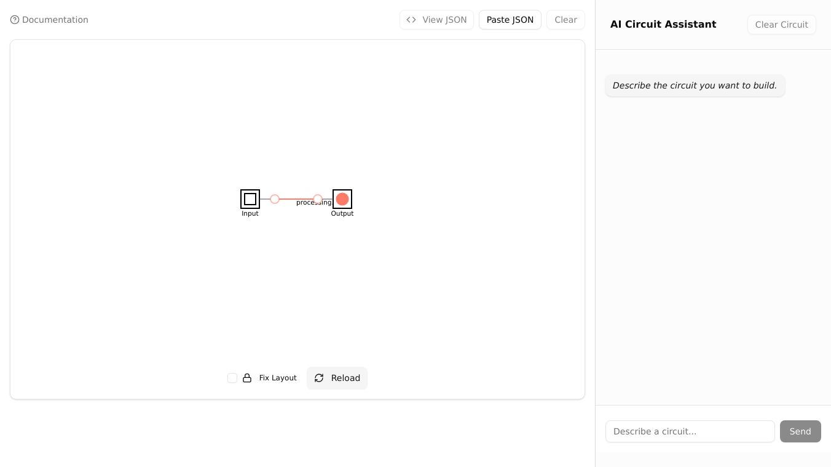831x467 pixels.
Task: Click the question-mark help icon by Documentation
Action: [x=15, y=20]
